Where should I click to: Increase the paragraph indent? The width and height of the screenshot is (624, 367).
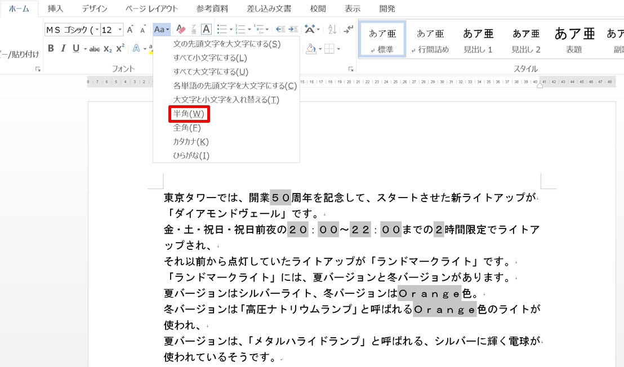click(x=293, y=29)
